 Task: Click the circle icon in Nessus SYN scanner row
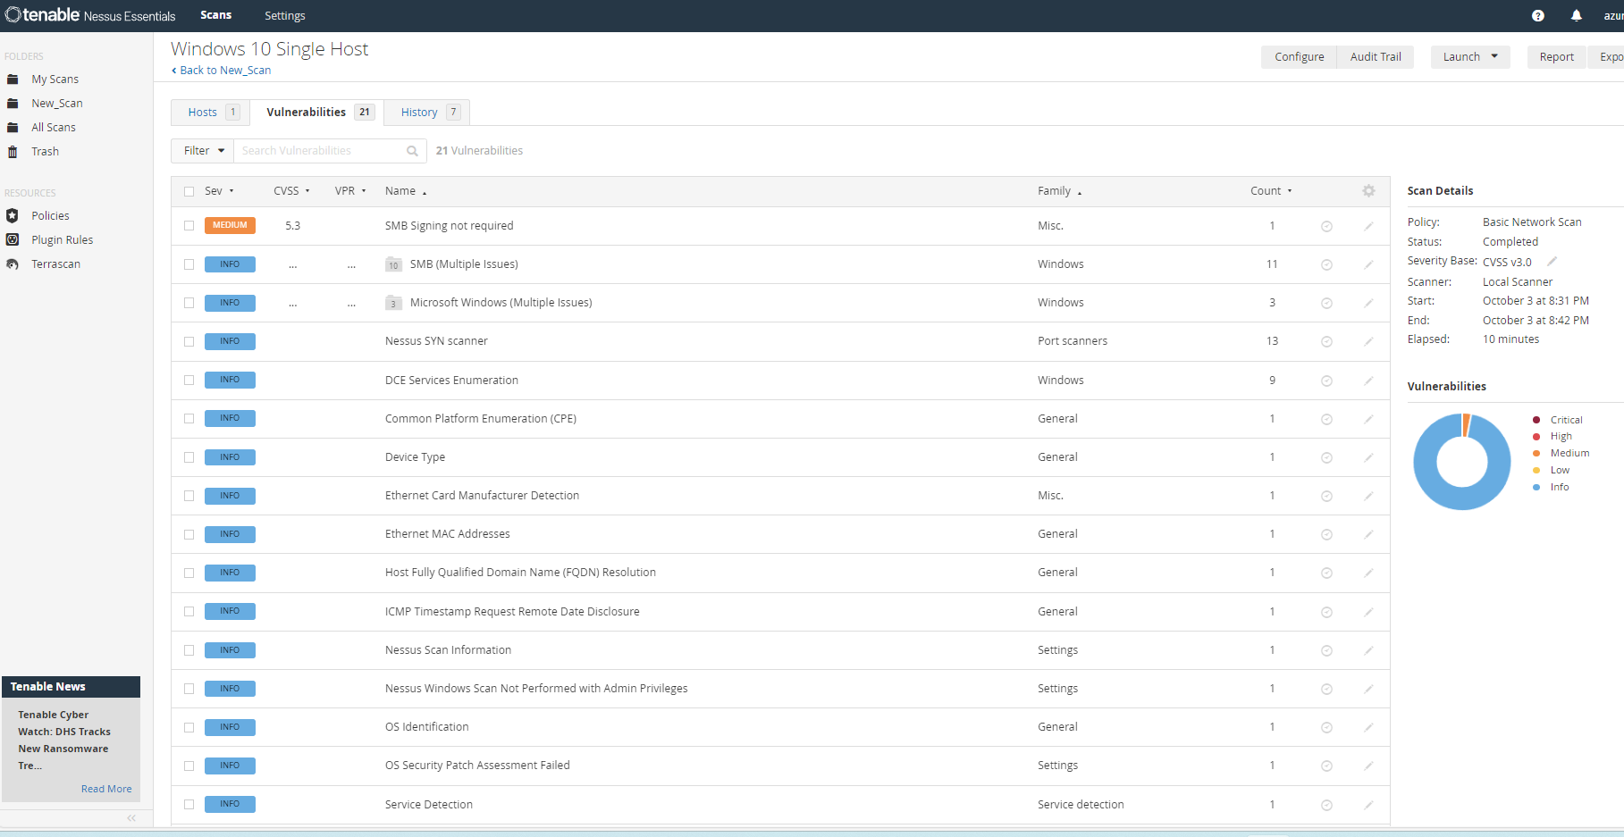1326,341
